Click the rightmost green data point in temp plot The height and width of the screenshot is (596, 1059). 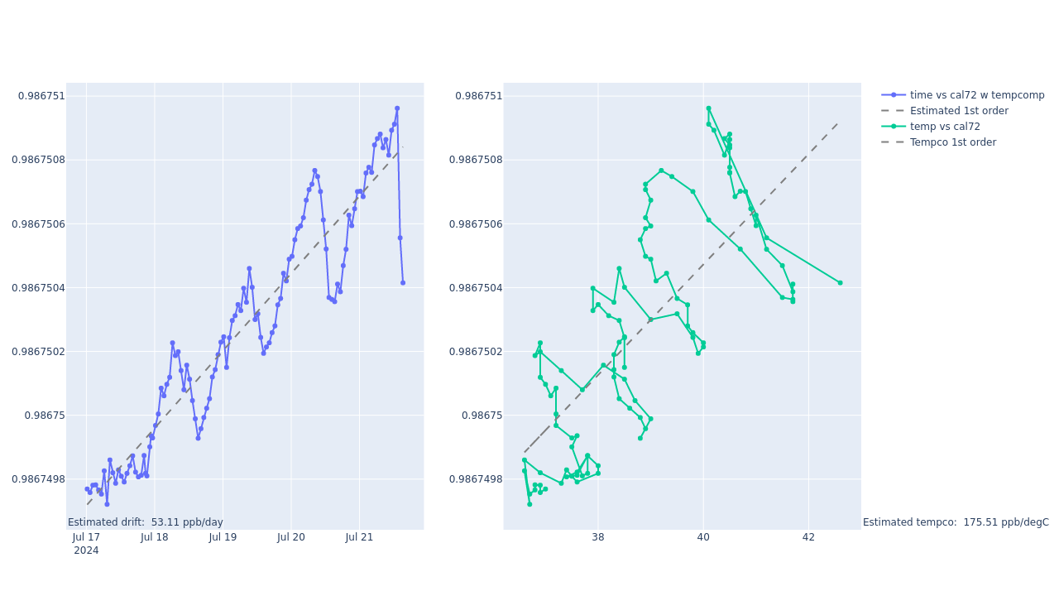pyautogui.click(x=840, y=282)
